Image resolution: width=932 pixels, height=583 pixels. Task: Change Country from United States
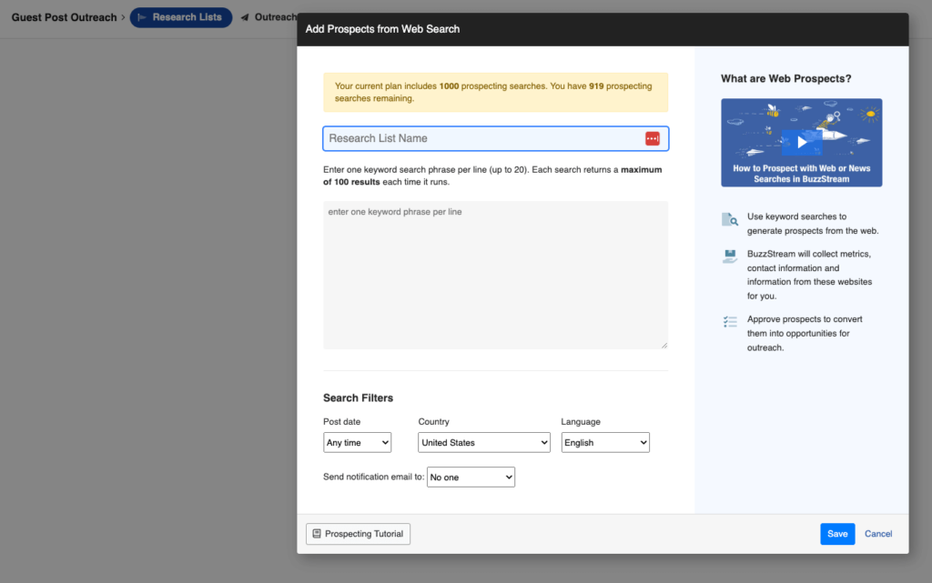coord(483,442)
